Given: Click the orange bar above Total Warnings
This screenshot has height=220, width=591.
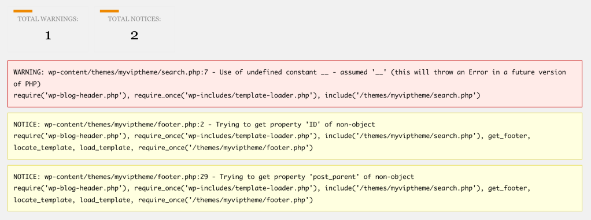Looking at the screenshot, I should click(23, 11).
